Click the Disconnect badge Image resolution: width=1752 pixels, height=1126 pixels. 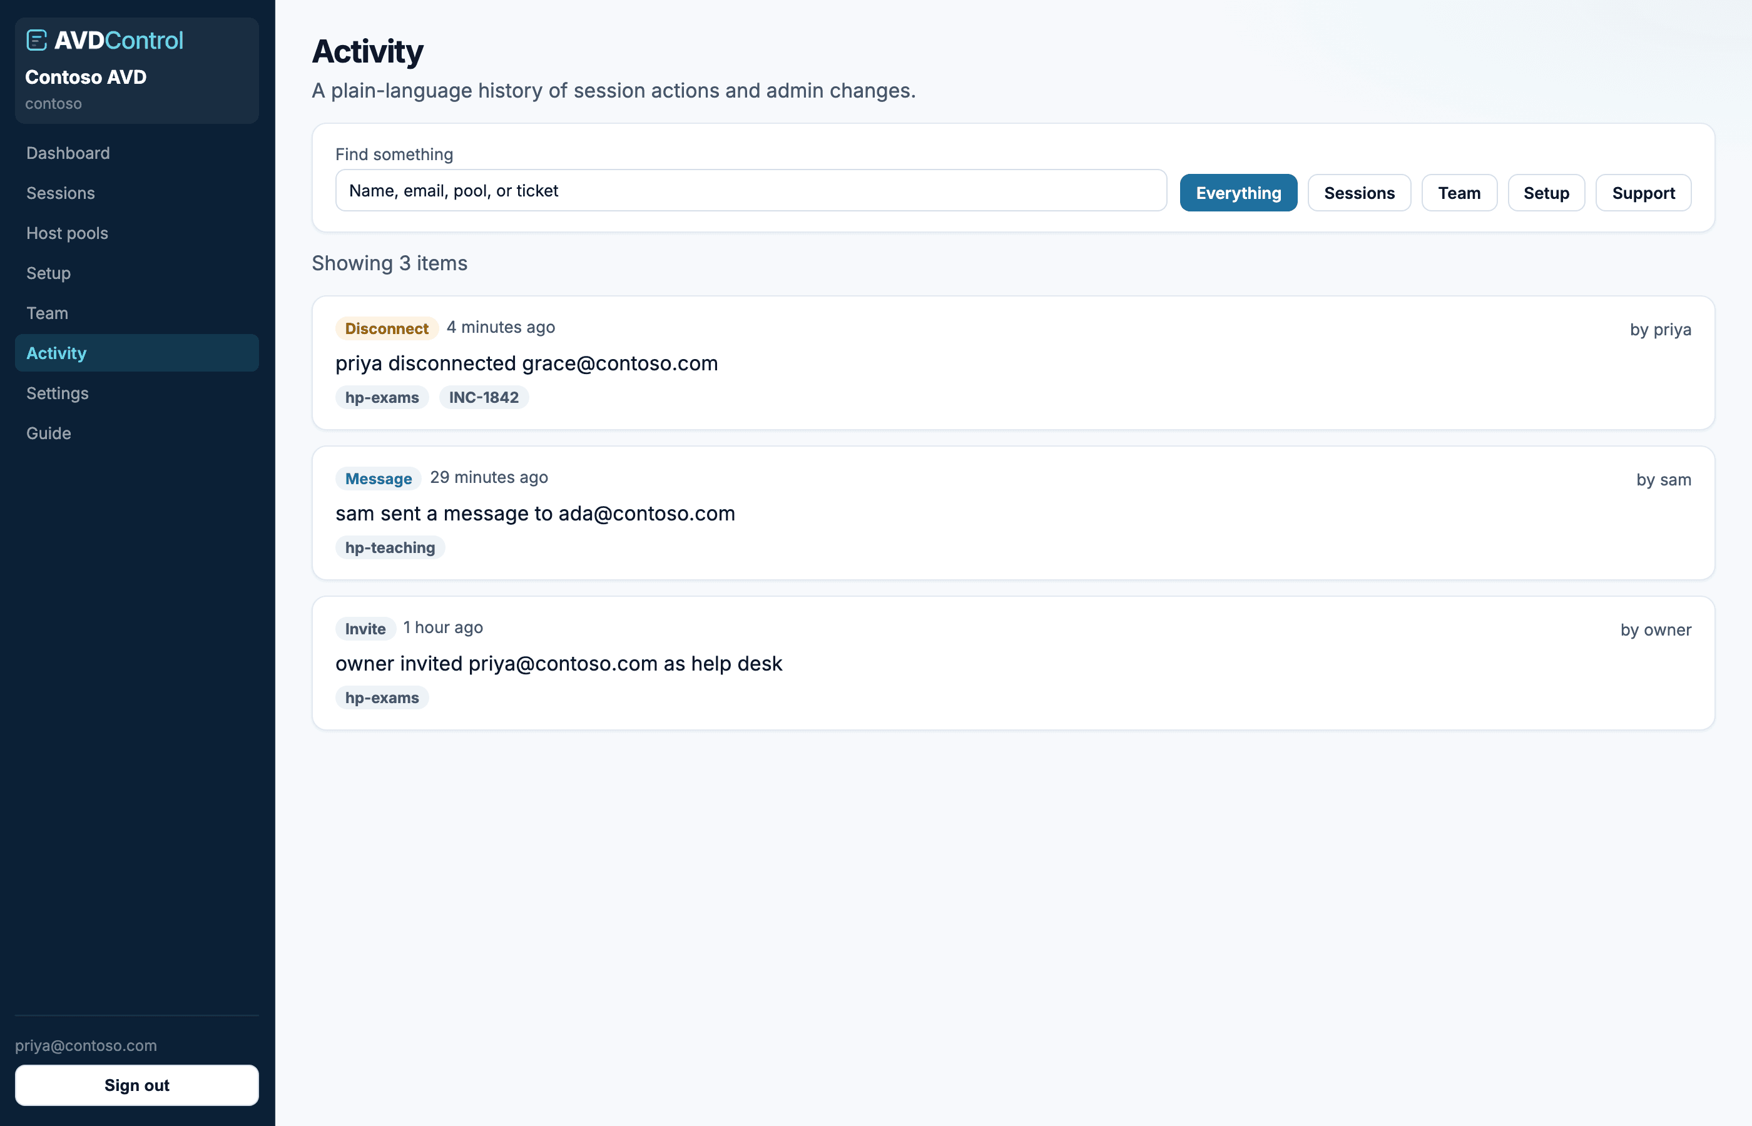(x=387, y=328)
